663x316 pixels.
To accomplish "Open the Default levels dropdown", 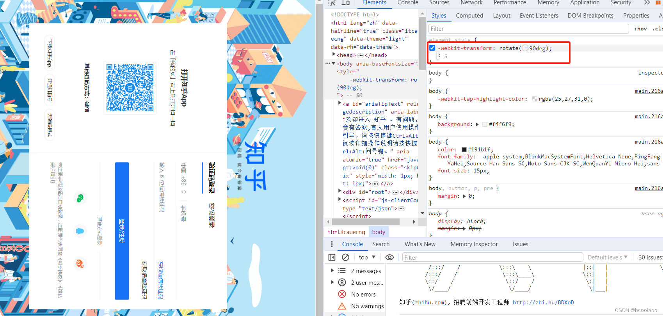I will (x=608, y=257).
